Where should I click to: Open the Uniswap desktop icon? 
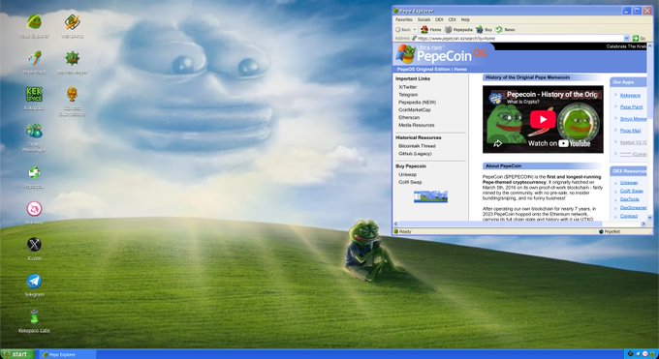point(34,213)
